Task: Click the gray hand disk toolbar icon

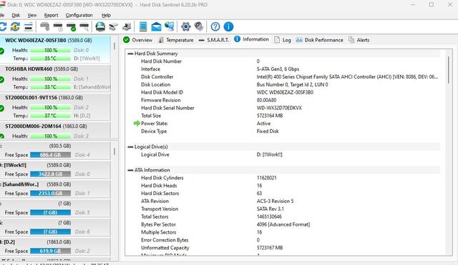Action: [x=44, y=27]
